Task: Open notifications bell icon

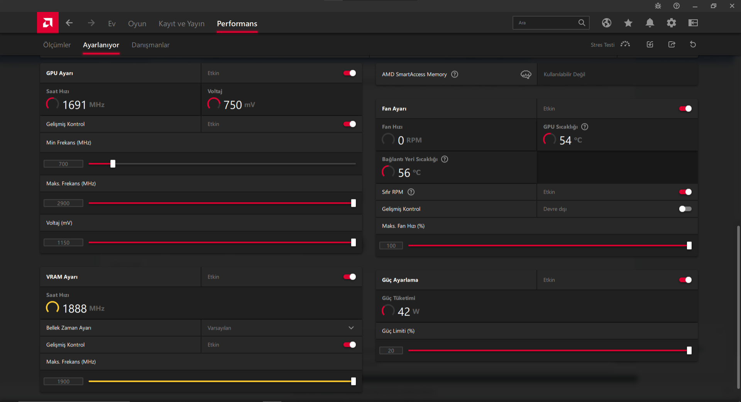Action: tap(650, 23)
